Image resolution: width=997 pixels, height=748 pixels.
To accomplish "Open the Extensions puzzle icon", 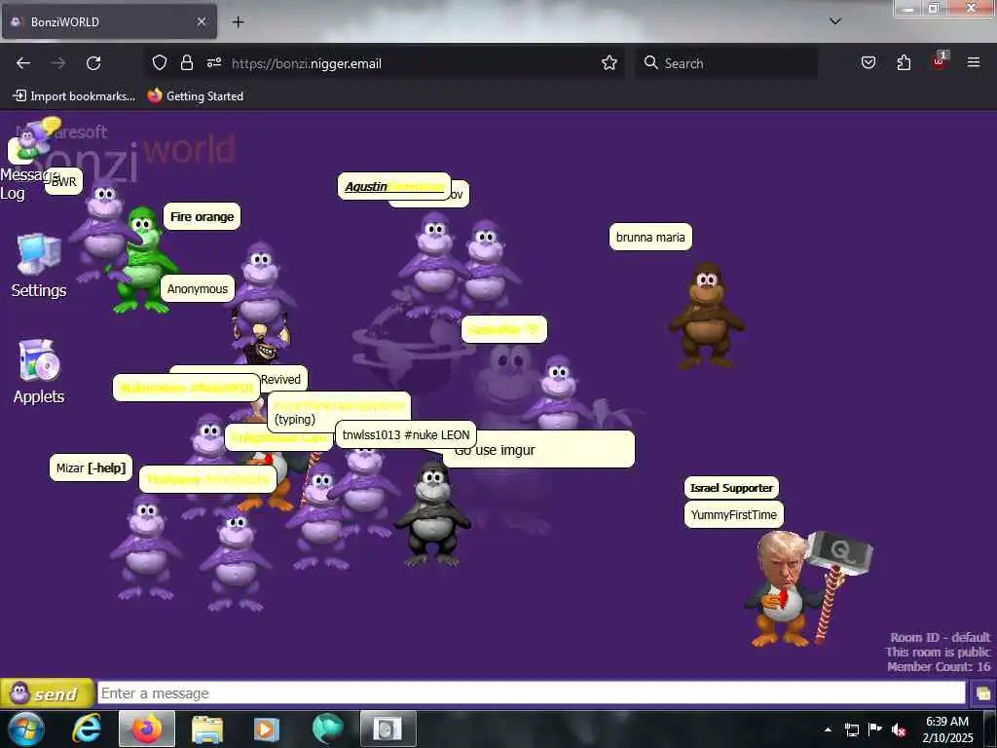I will (904, 63).
